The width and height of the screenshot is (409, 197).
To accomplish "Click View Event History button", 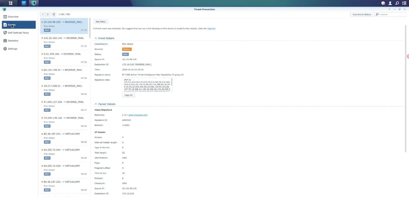I will tap(362, 14).
